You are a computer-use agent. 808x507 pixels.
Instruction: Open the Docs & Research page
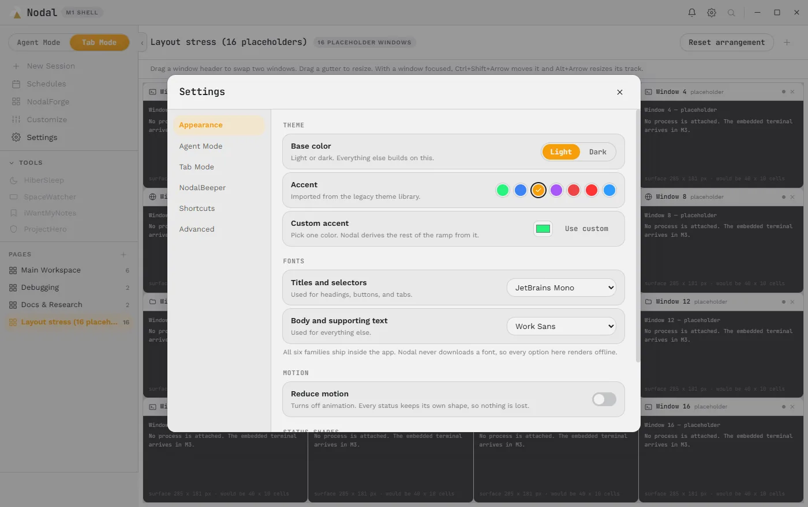coord(69,305)
